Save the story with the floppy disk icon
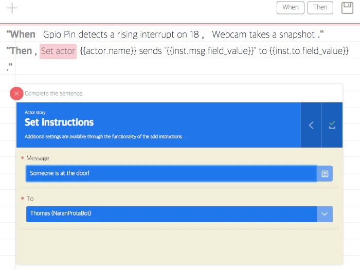Viewport: 360px width, 270px height. point(347,8)
